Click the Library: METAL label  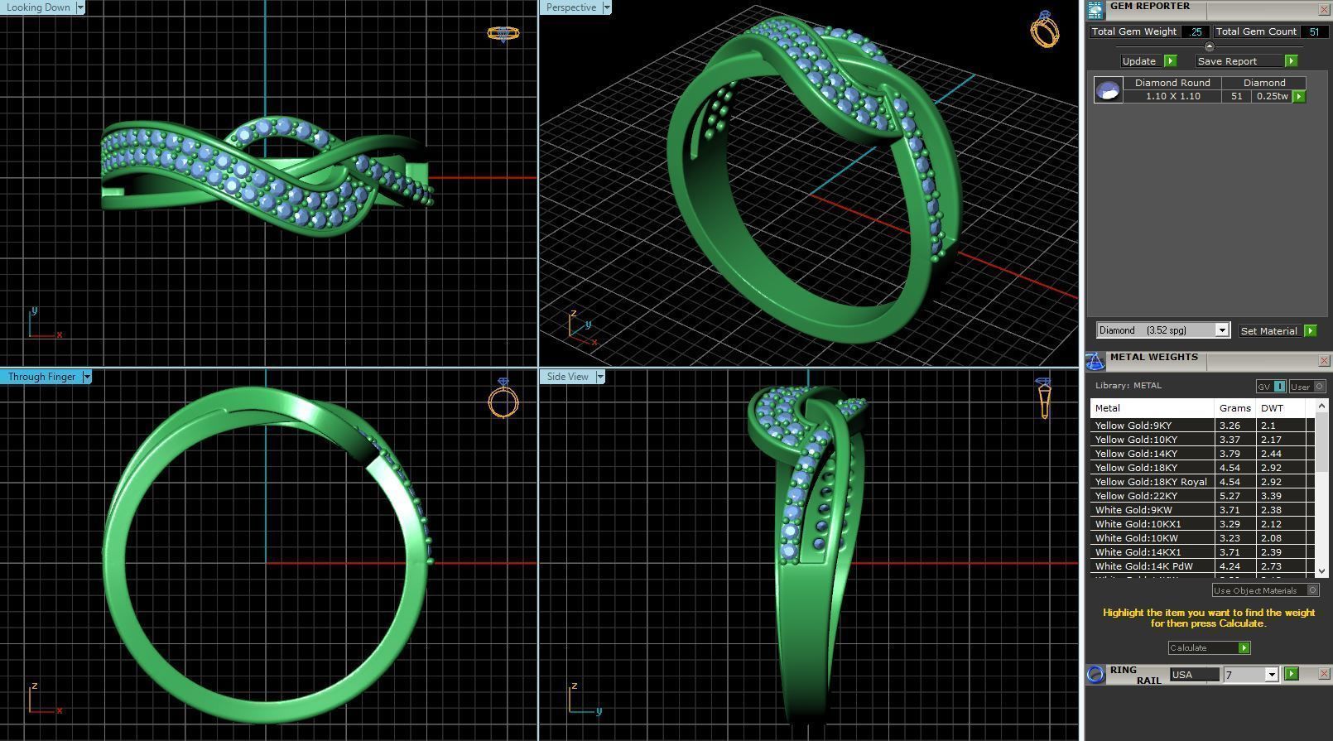(1128, 386)
